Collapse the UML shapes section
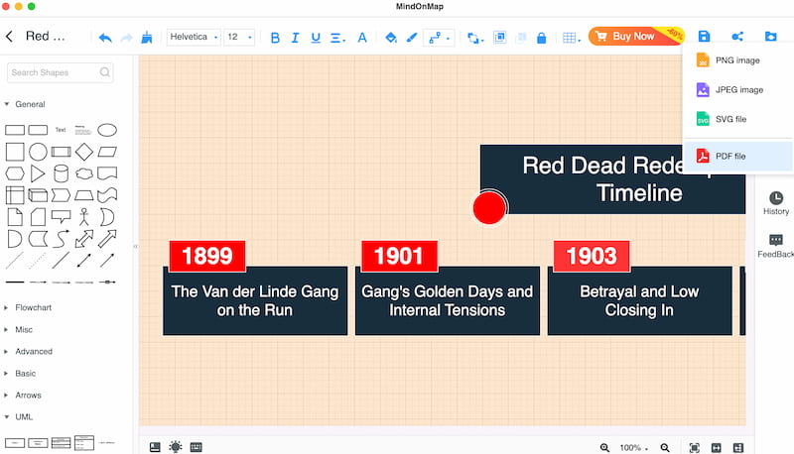The width and height of the screenshot is (794, 454). [x=19, y=417]
